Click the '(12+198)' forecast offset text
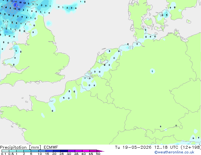Viewport: 201px width, 155px height. click(191, 147)
